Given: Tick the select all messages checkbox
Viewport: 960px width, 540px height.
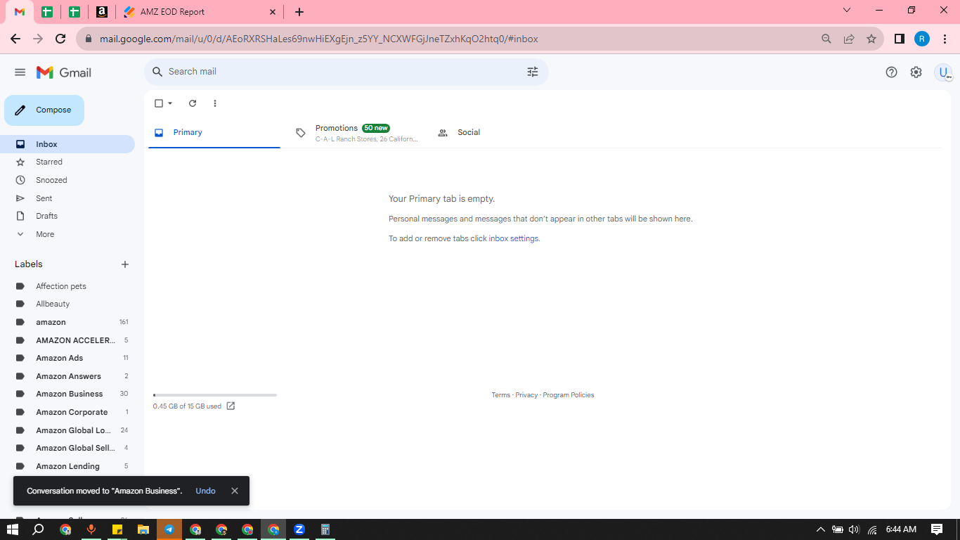Looking at the screenshot, I should point(159,103).
